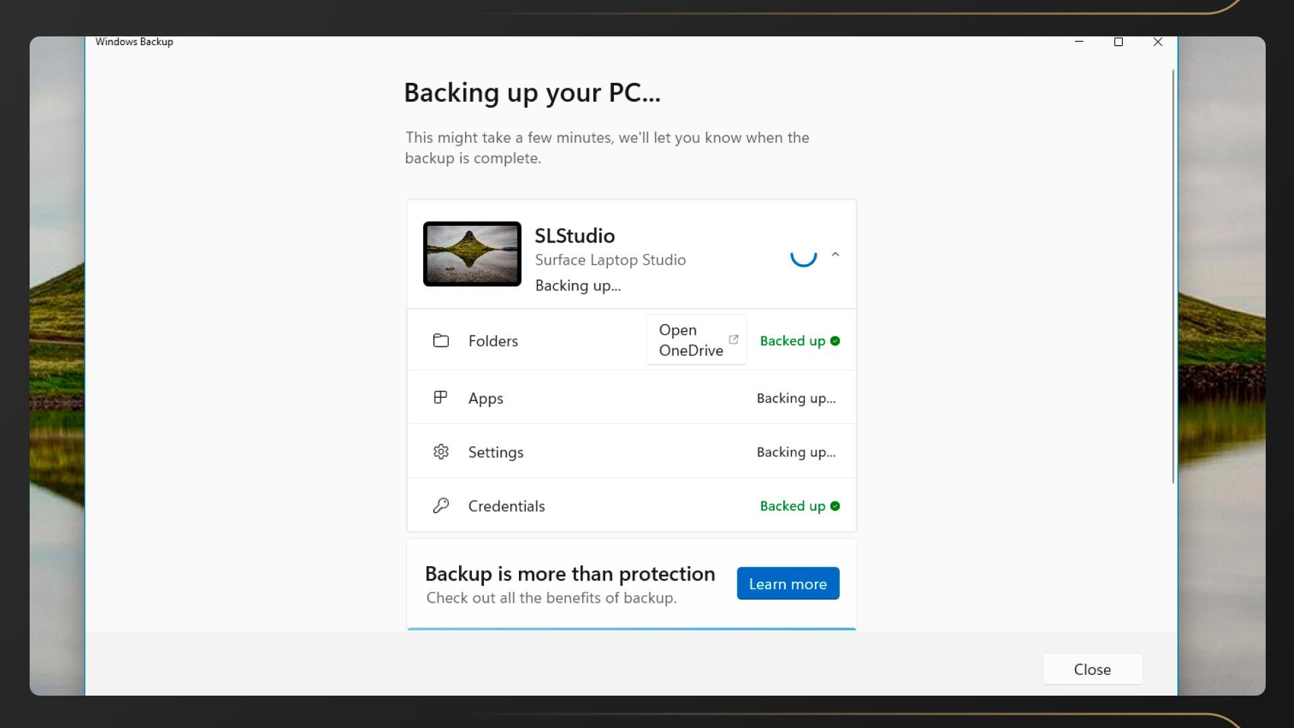
Task: Click the Apps grid icon
Action: [440, 398]
